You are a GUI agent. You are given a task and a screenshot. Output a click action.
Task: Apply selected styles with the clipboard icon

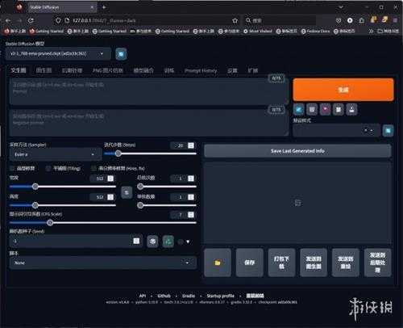click(339, 109)
